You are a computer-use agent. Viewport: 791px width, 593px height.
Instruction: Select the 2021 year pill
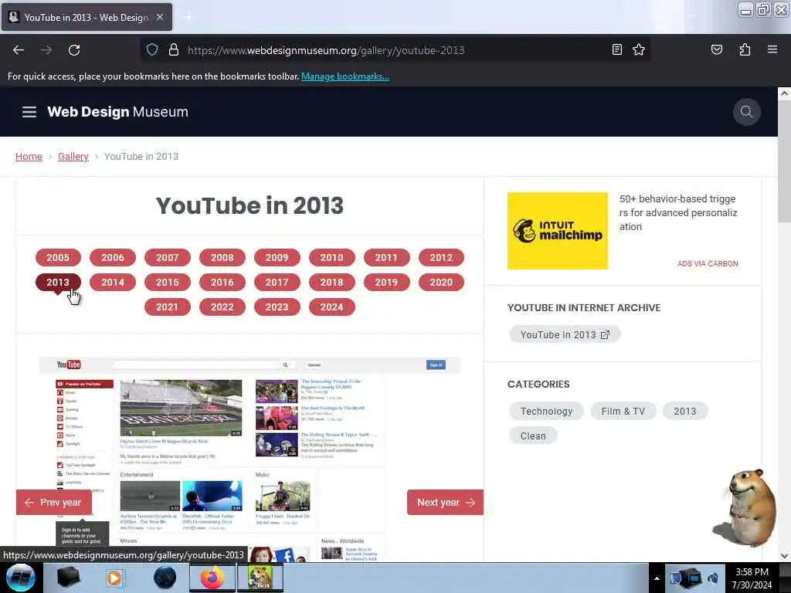(168, 307)
